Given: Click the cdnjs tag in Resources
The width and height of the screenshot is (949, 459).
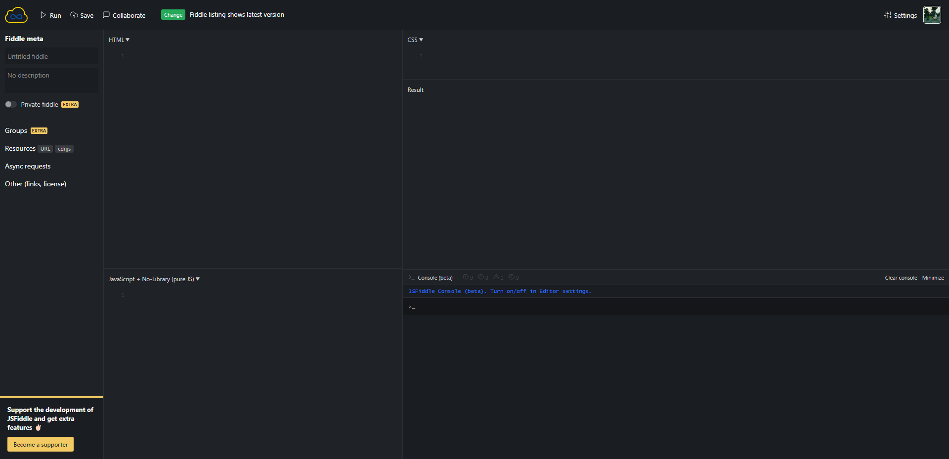Looking at the screenshot, I should 64,149.
